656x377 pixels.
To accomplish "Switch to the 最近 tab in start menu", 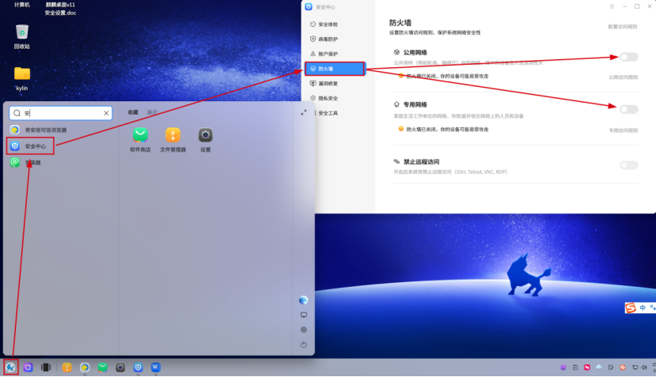I will (152, 112).
